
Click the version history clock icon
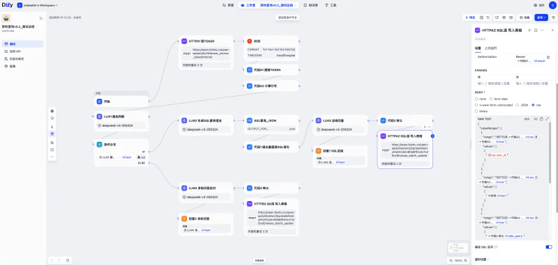(x=553, y=17)
